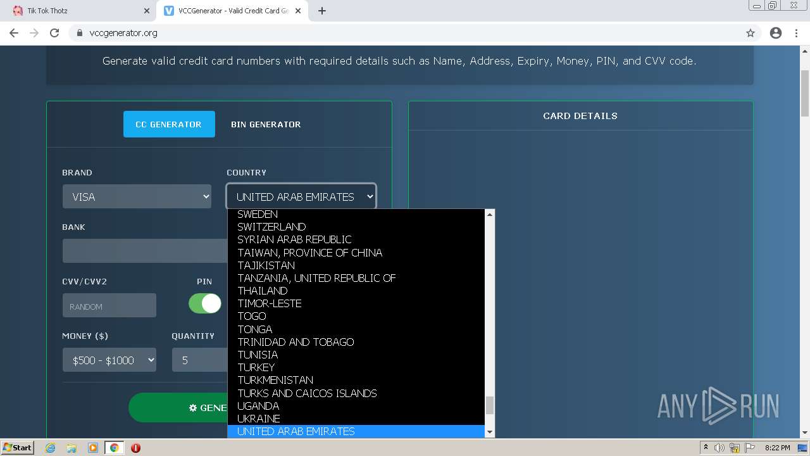Image resolution: width=810 pixels, height=456 pixels.
Task: Pick TURKS AND CAICOS ISLANDS option
Action: [356, 393]
